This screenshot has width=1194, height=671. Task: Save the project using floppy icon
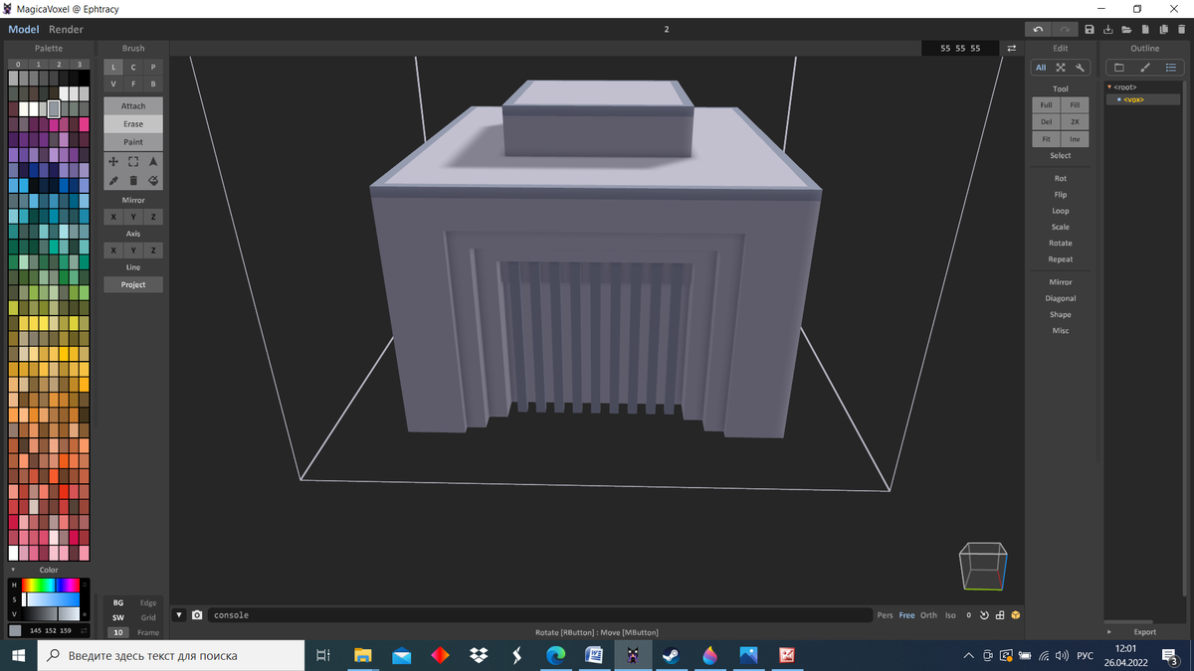1090,29
